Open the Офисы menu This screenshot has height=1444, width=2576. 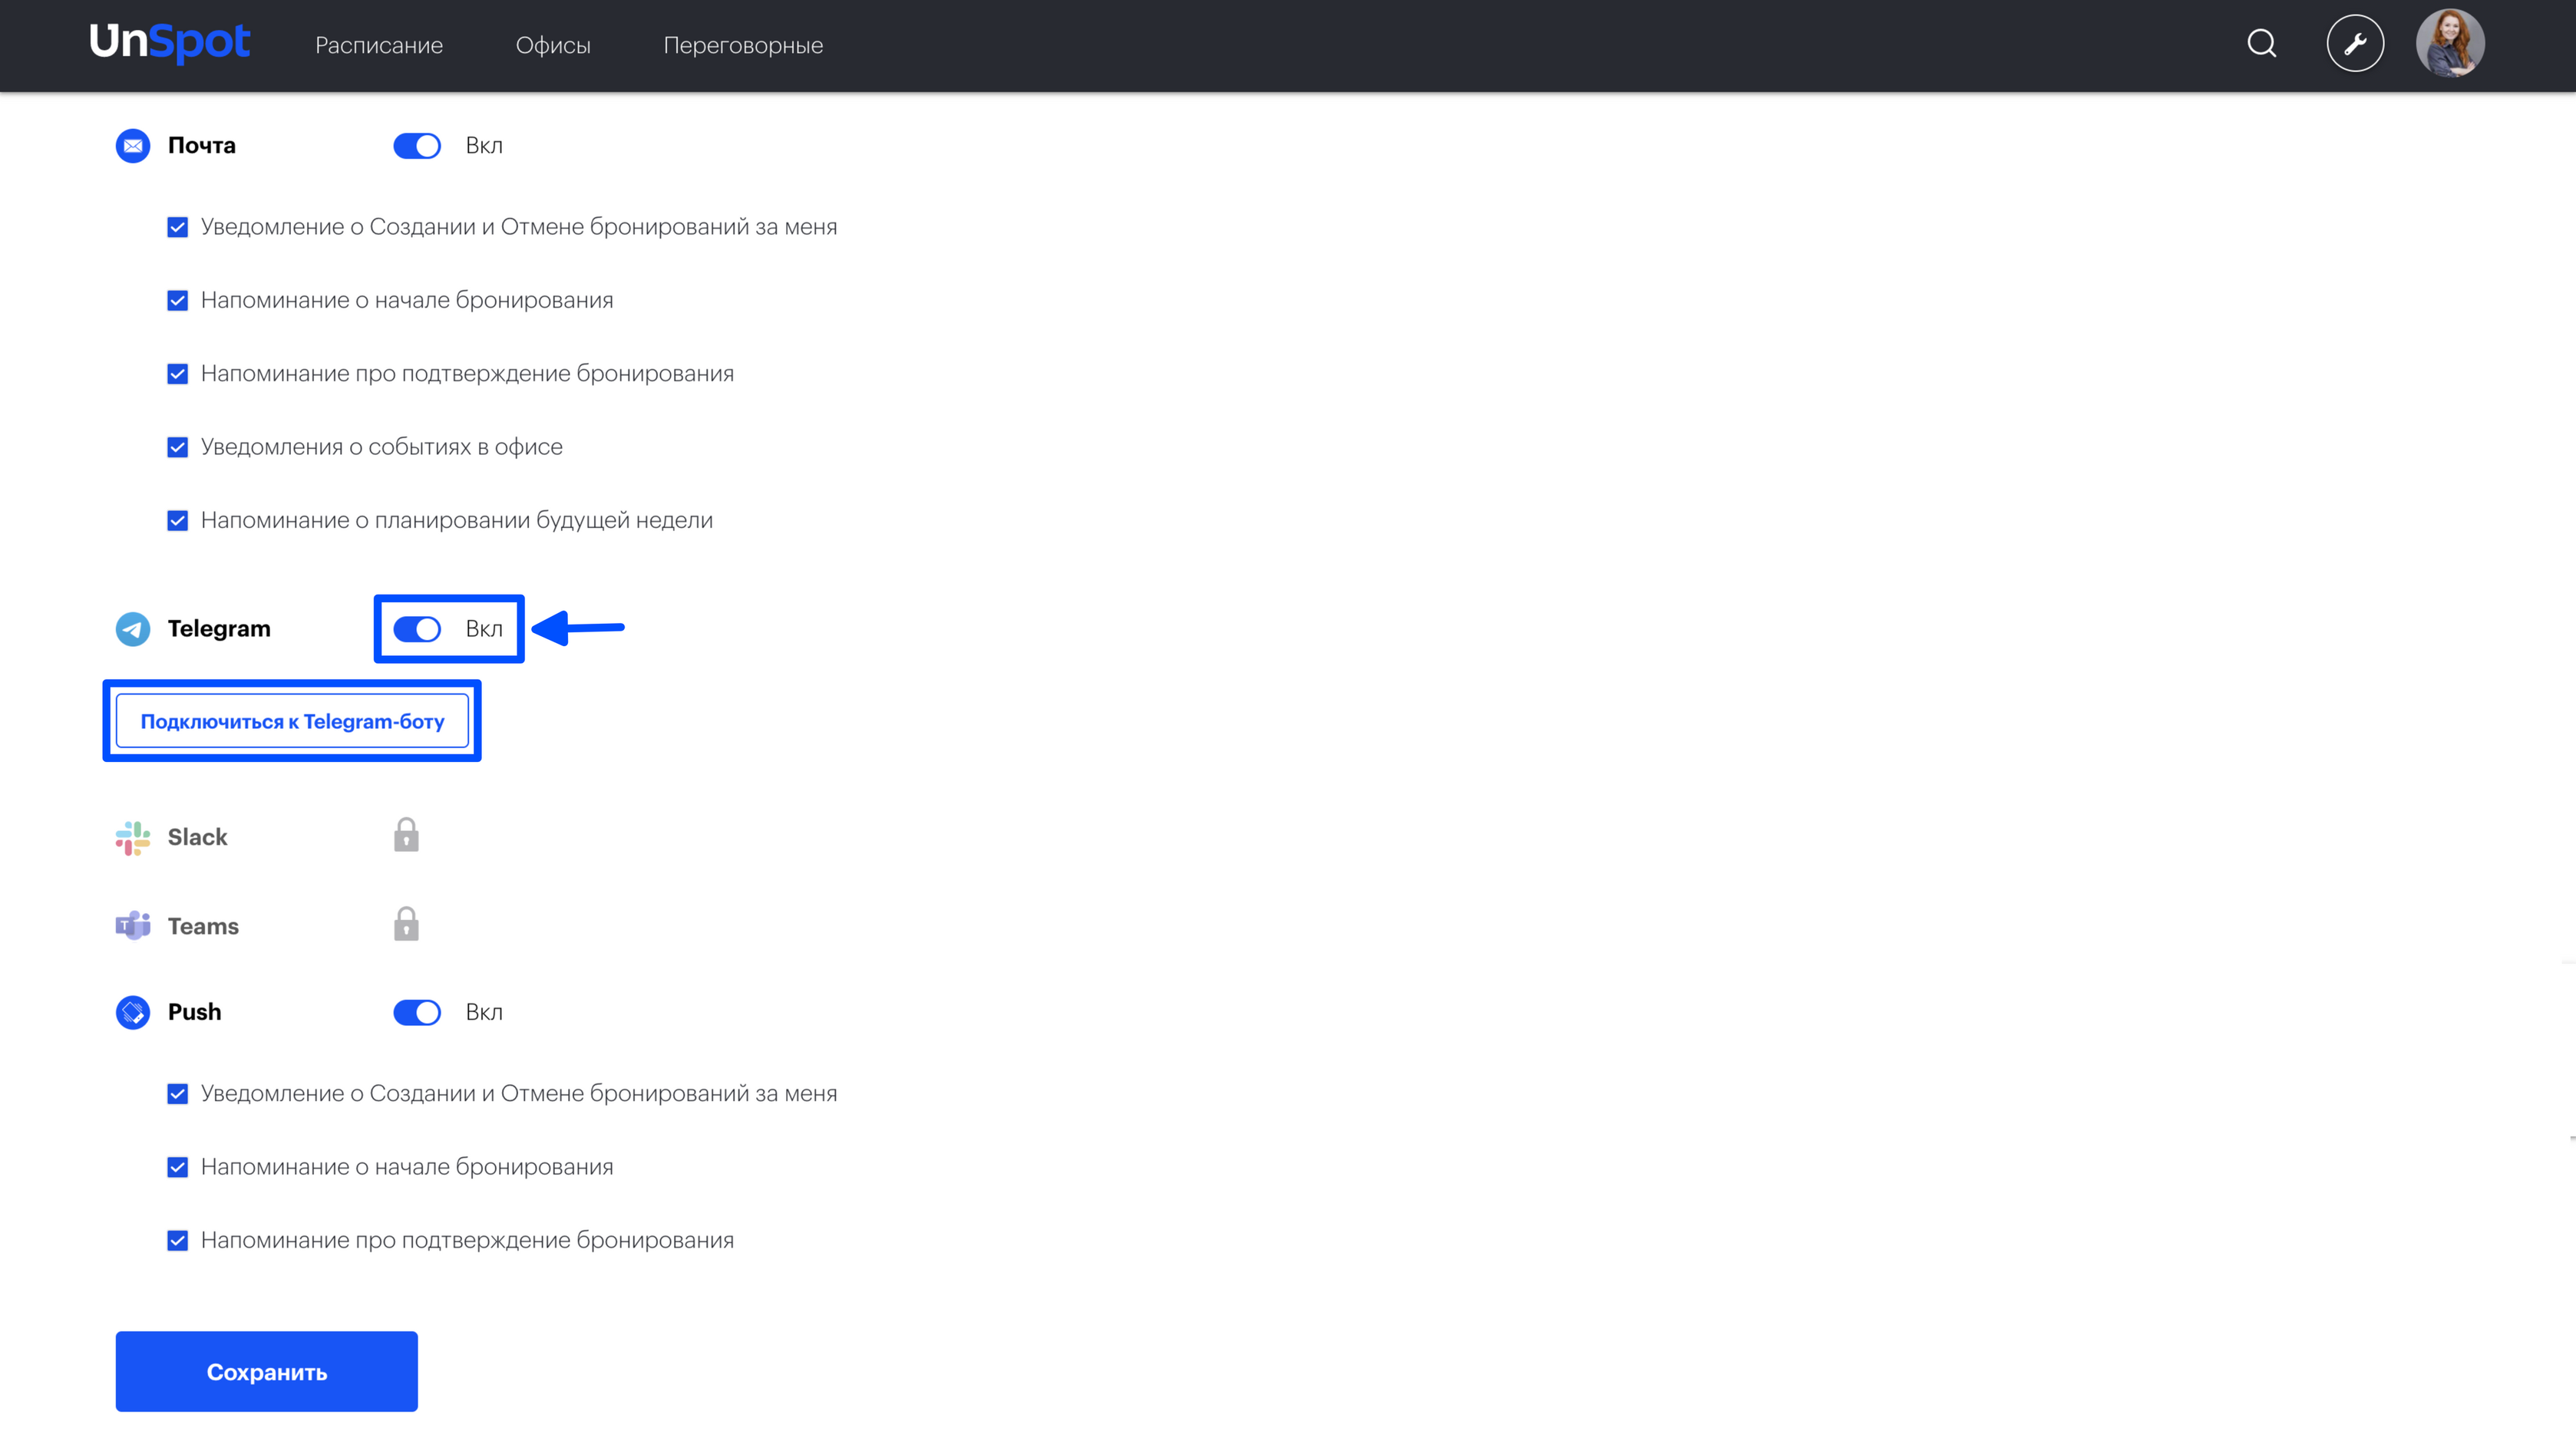coord(553,45)
